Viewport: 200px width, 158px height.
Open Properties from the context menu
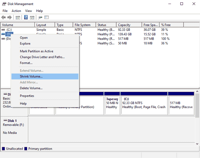pos(45,96)
